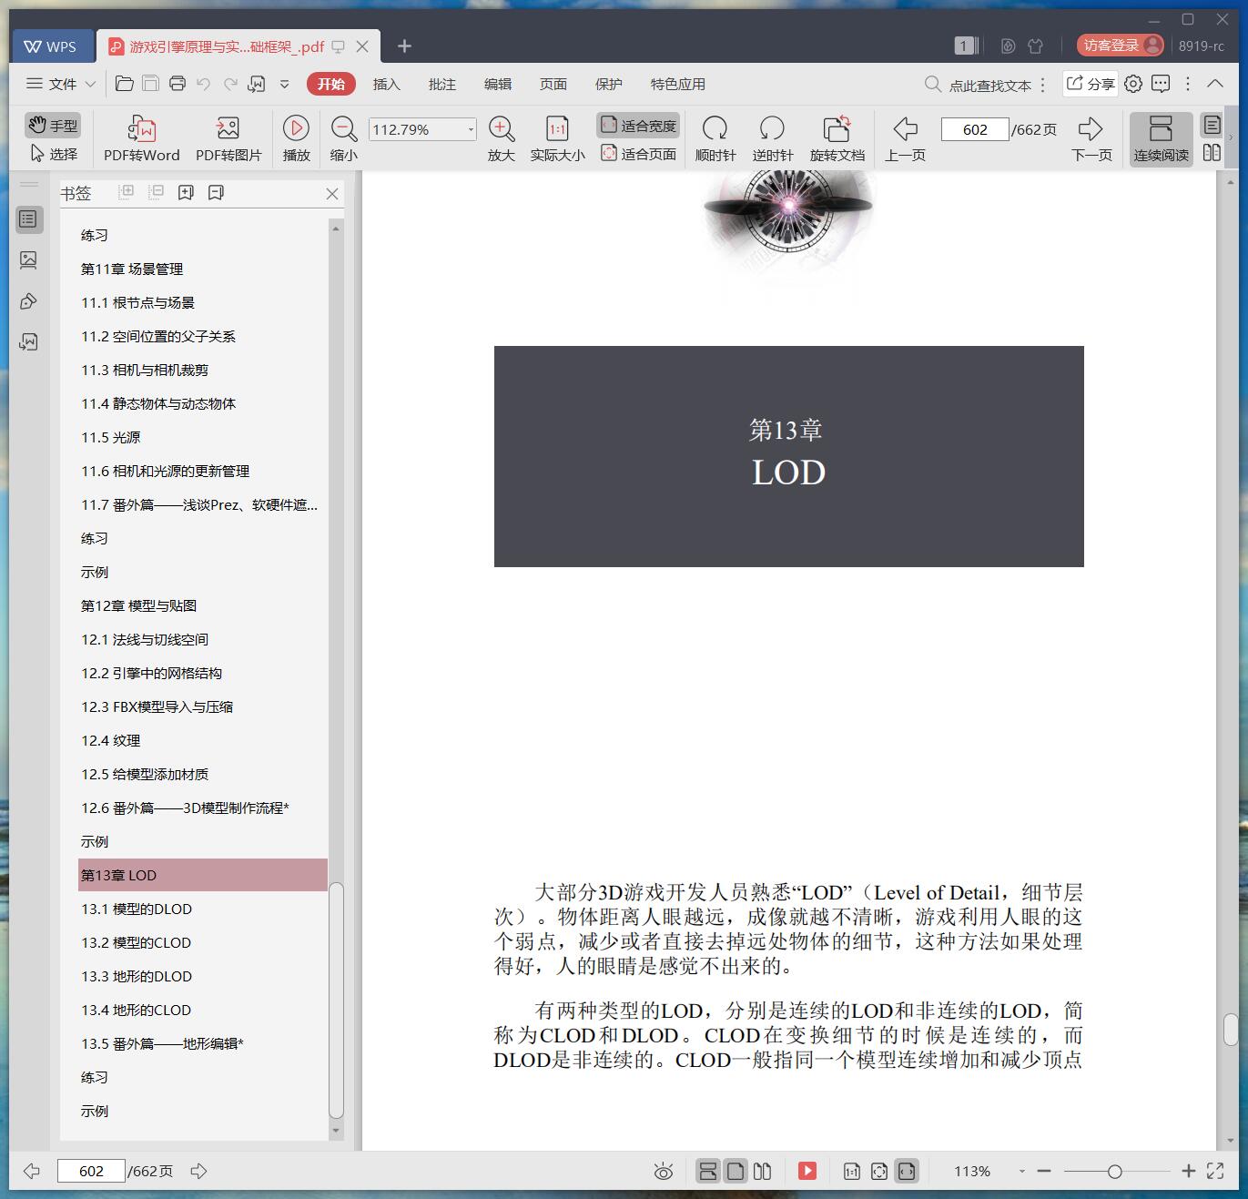Open thumbnails sidebar panel icon
The width and height of the screenshot is (1248, 1199).
pos(29,260)
